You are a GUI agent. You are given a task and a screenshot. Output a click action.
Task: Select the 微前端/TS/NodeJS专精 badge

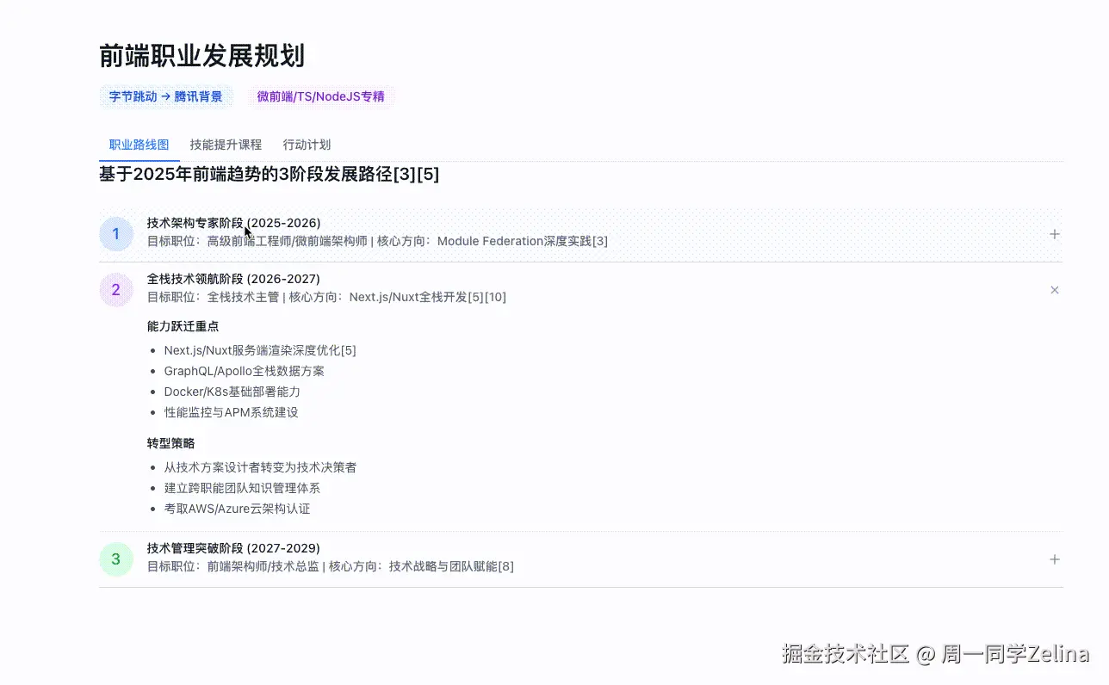(x=322, y=96)
